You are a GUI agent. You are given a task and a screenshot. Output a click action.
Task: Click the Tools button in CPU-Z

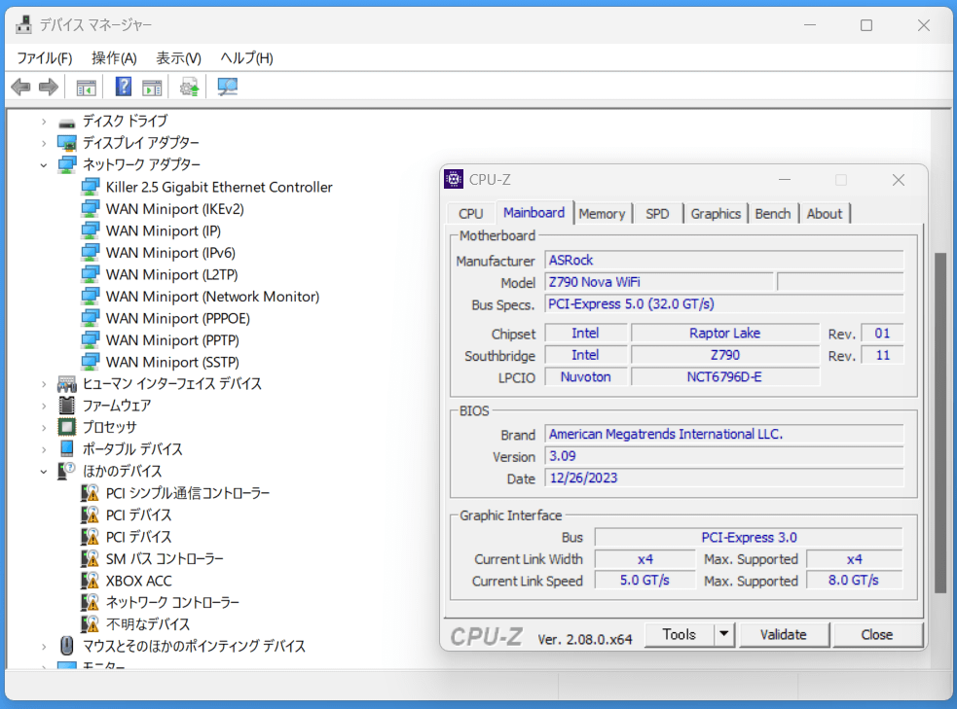point(680,635)
